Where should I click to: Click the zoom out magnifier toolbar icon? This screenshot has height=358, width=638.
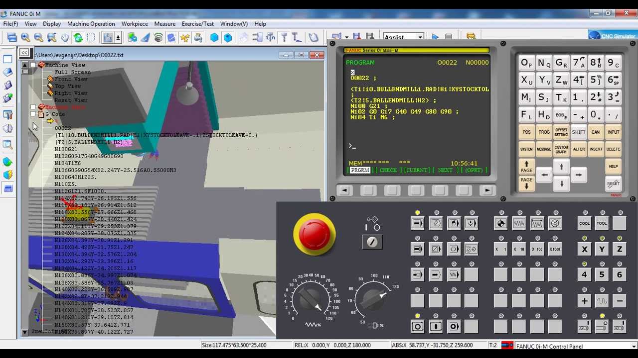coord(38,38)
